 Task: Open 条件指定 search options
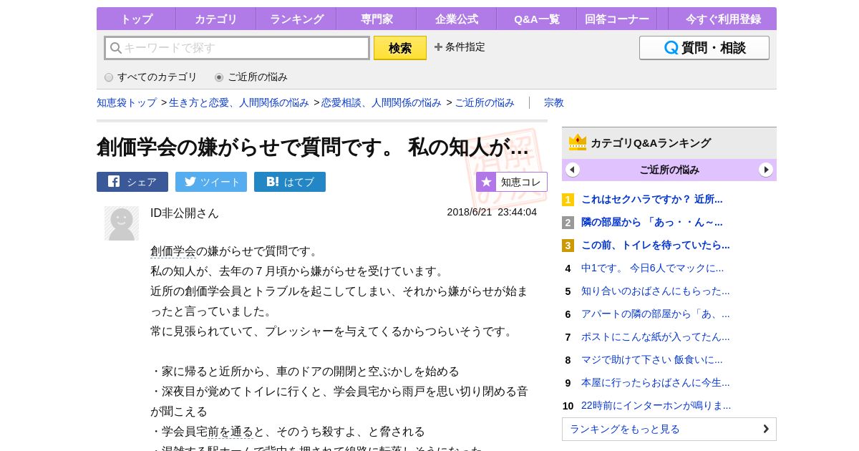pyautogui.click(x=460, y=47)
